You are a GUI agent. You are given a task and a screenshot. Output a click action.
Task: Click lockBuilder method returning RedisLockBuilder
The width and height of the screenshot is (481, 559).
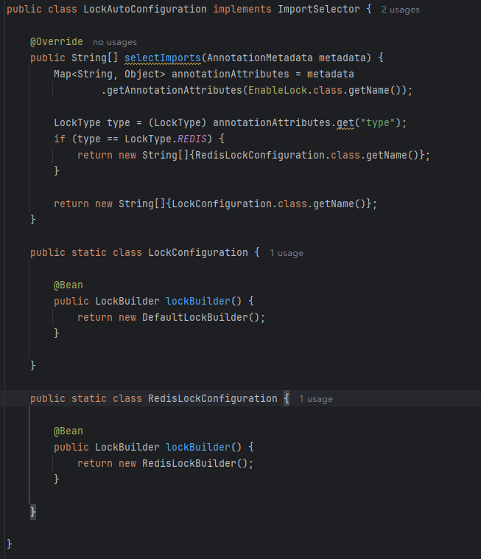coord(198,448)
